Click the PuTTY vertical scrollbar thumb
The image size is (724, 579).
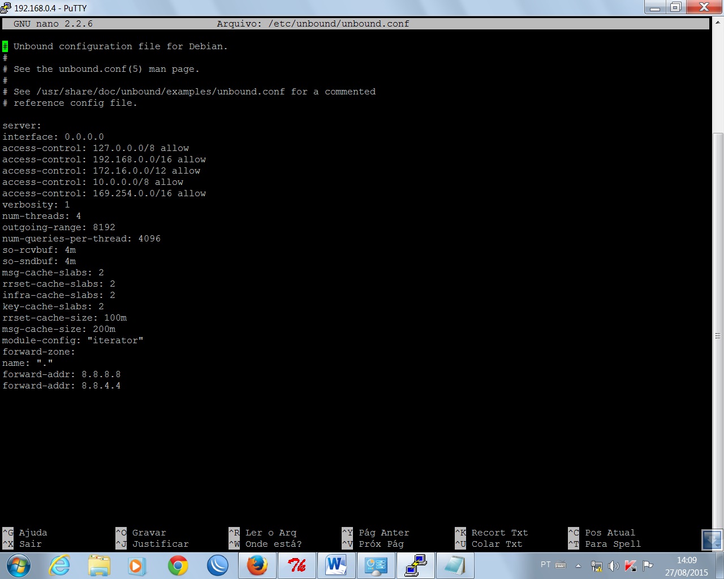718,335
